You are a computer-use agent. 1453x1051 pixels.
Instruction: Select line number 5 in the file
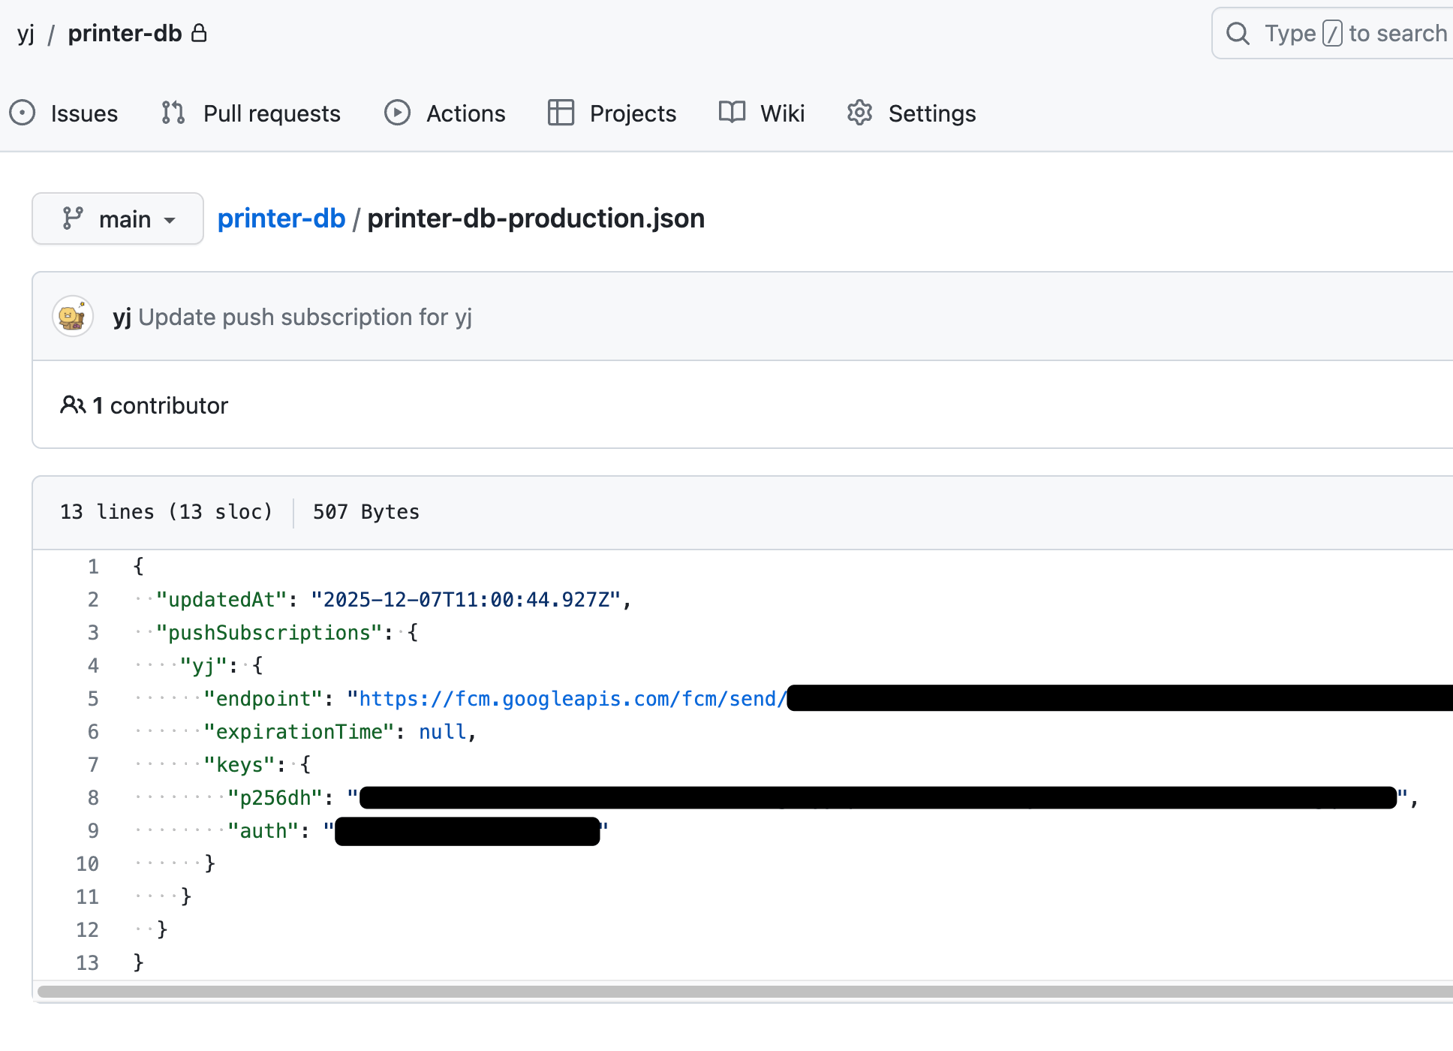point(92,698)
